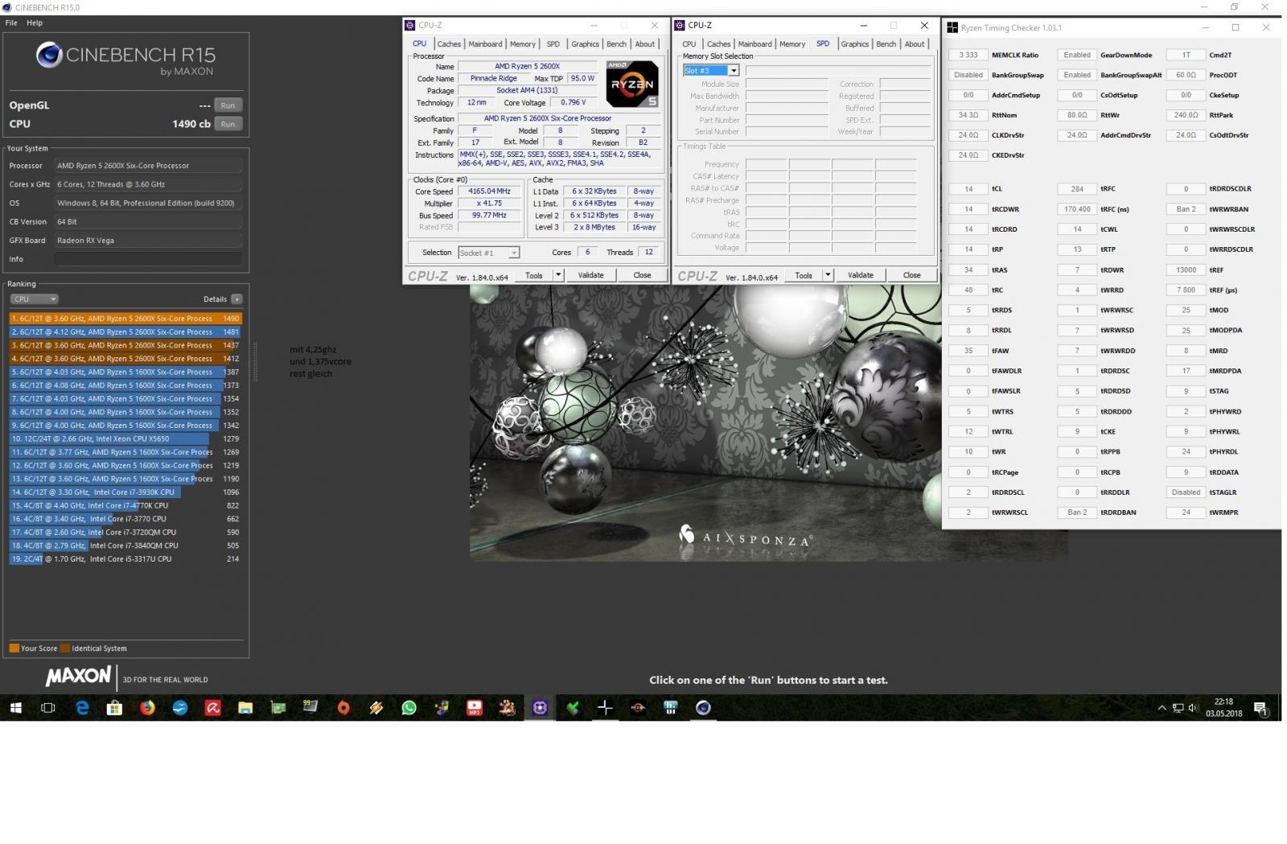Open the Microsoft Store taskbar icon
This screenshot has width=1287, height=844.
(x=114, y=708)
